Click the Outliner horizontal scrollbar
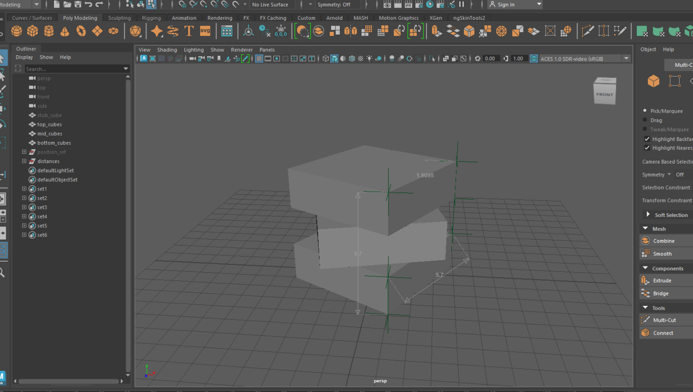The width and height of the screenshot is (693, 392). pos(68,381)
